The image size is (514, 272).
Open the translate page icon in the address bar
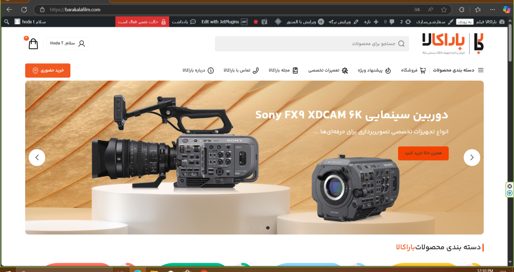[417, 10]
